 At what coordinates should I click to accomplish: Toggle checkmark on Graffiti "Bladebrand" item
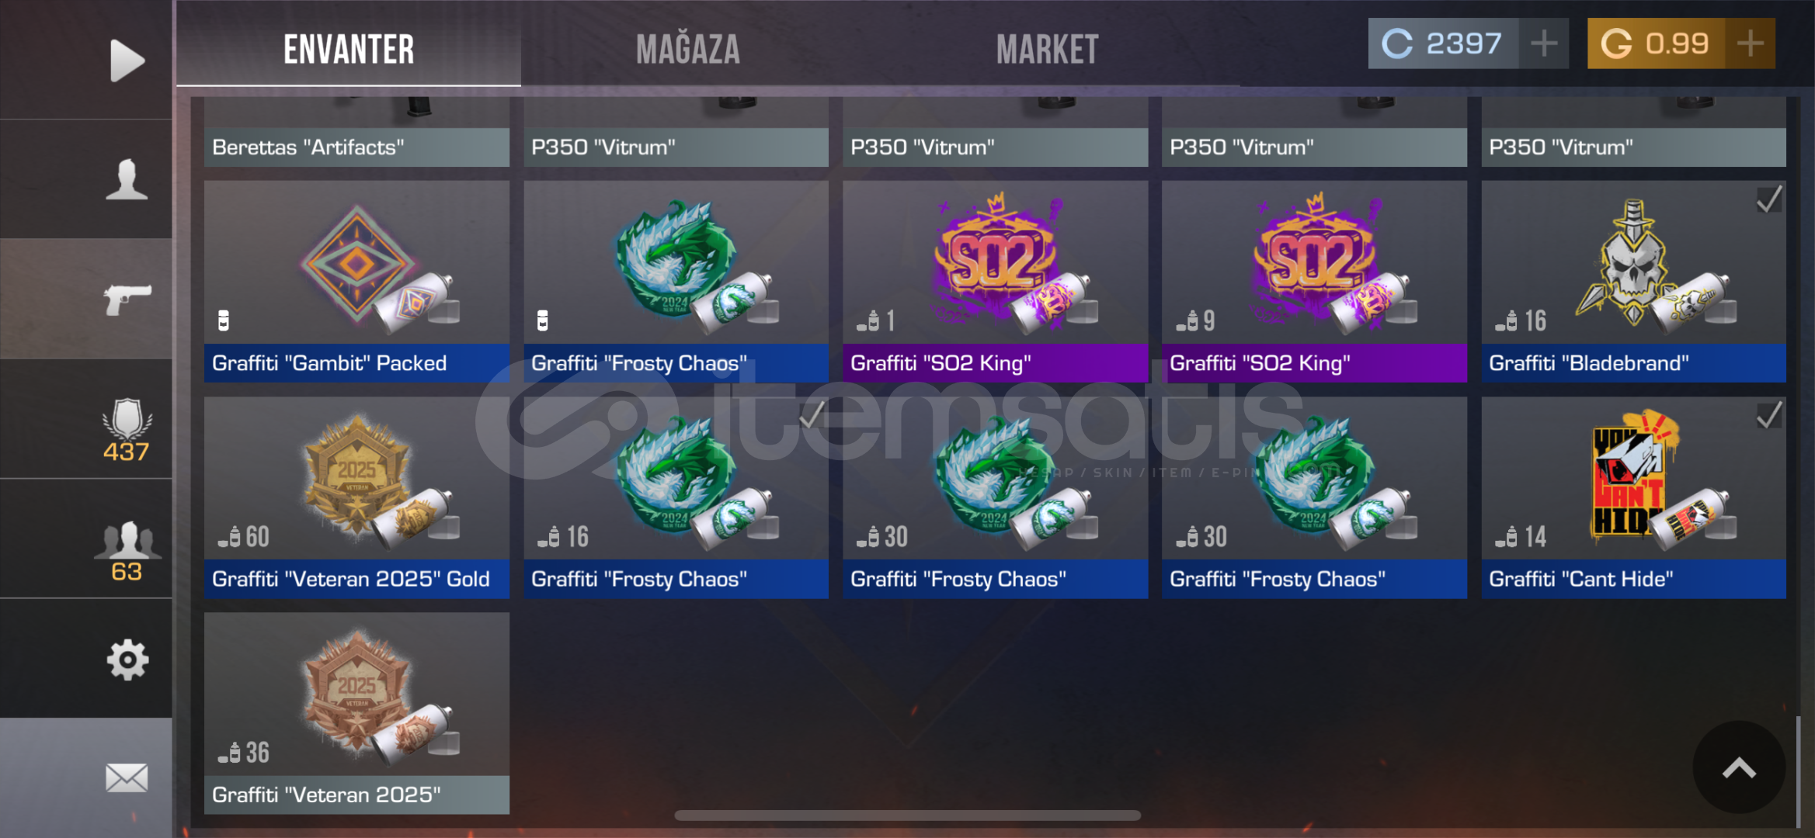(x=1768, y=199)
